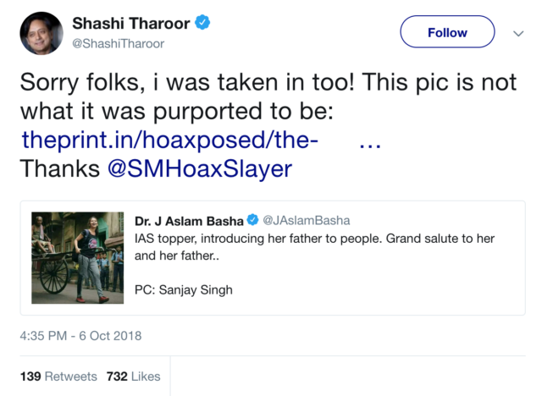Screen dimensions: 542x396
Task: Click verified badge next to Dr. J Aslam Basha
Action: click(x=252, y=221)
